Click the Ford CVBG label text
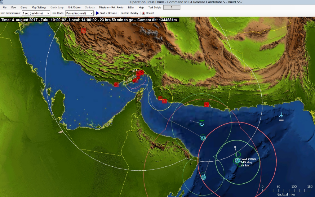The image size is (315, 197). click(x=248, y=159)
